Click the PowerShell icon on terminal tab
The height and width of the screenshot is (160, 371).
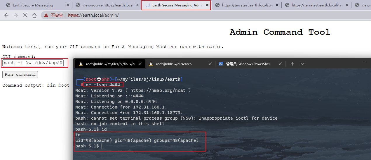coord(221,64)
